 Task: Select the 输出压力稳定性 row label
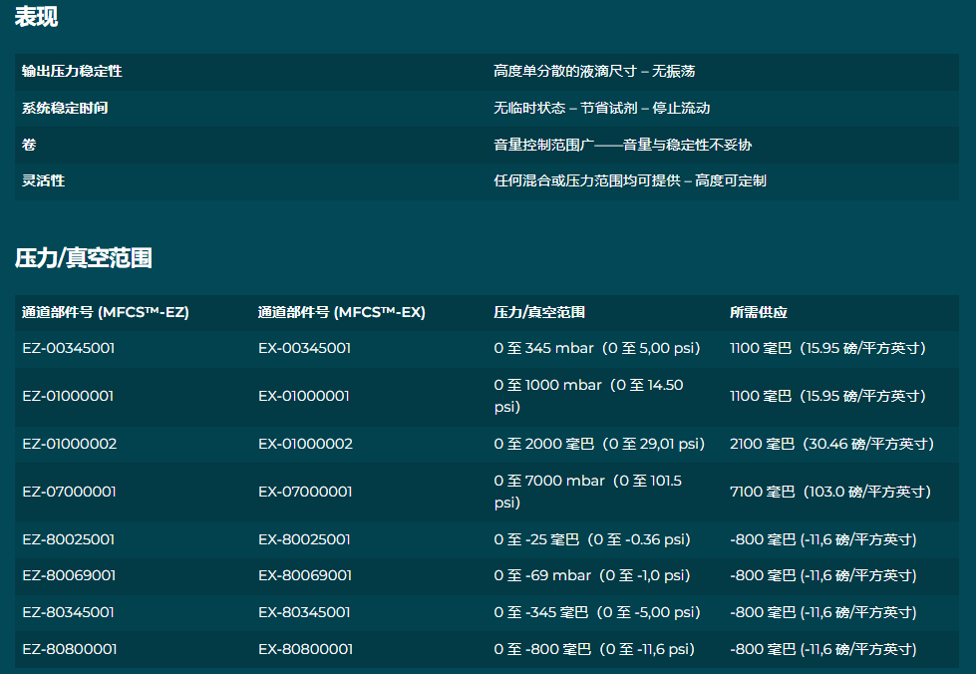(72, 72)
